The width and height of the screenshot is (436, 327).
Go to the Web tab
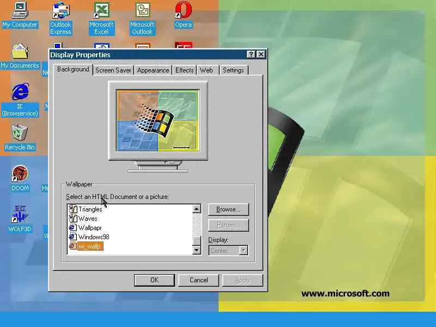pyautogui.click(x=207, y=70)
